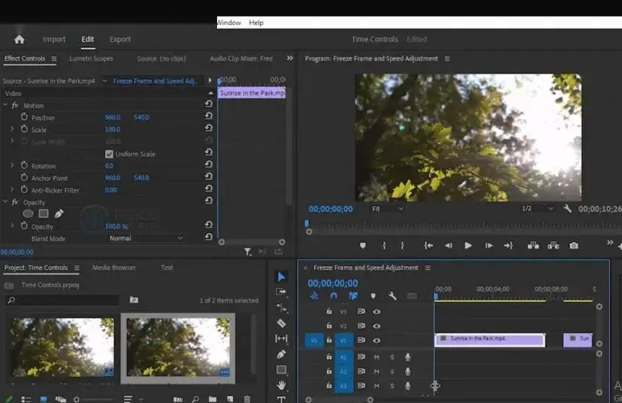The width and height of the screenshot is (622, 403).
Task: Go to In point button
Action: tap(428, 246)
